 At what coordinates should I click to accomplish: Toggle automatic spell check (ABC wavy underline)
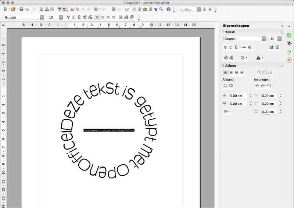pos(65,9)
